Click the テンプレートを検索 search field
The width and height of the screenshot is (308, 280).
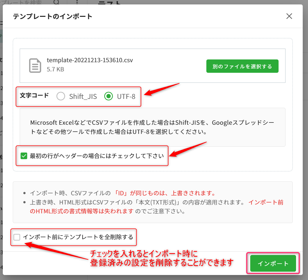(25, 2)
